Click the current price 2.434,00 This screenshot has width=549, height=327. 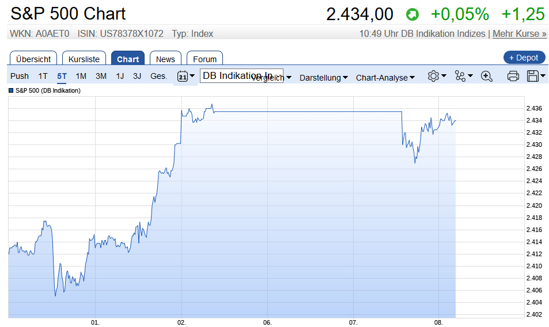tap(359, 15)
